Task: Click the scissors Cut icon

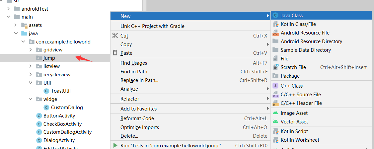Action: click(115, 36)
